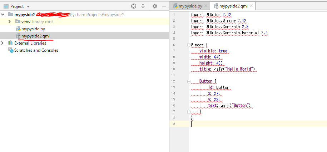Click the QML file icon beside mypyside2.qml in tree
The height and width of the screenshot is (152, 327).
click(18, 36)
